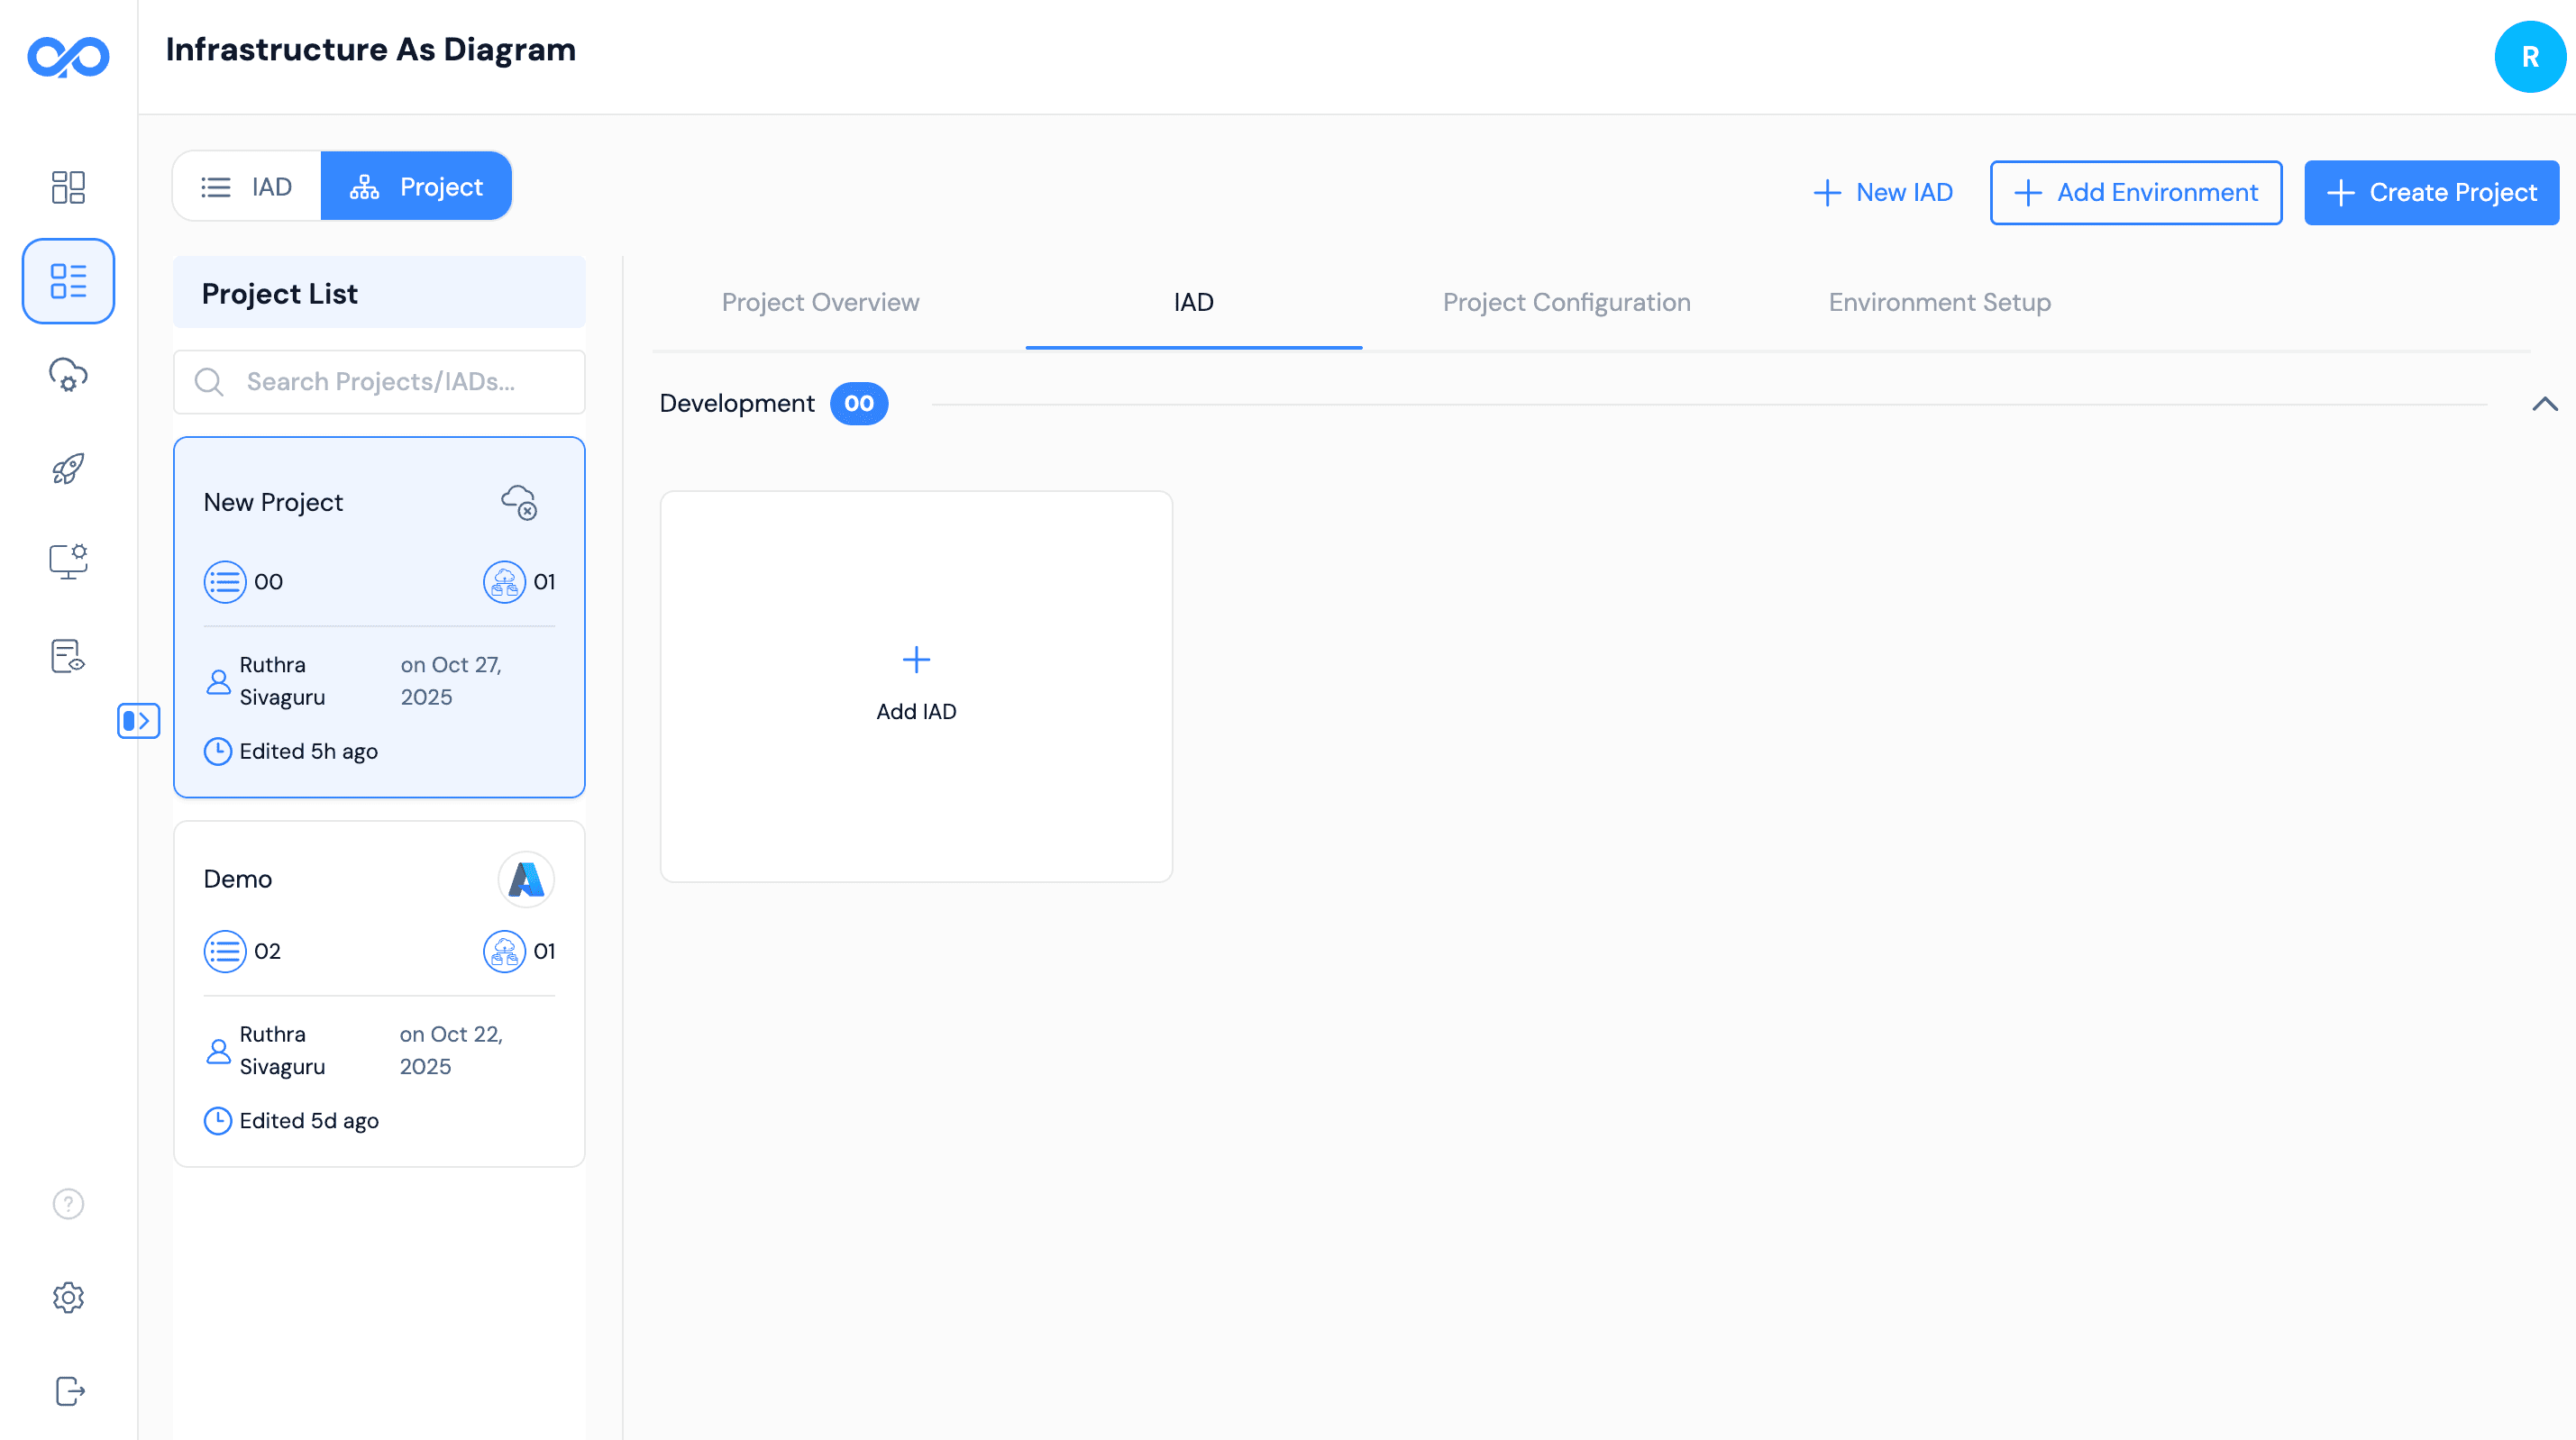
Task: Open the Environment Setup tab
Action: [x=1939, y=302]
